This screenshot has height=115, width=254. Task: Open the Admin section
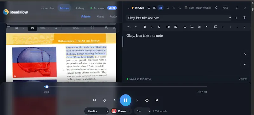point(86,16)
